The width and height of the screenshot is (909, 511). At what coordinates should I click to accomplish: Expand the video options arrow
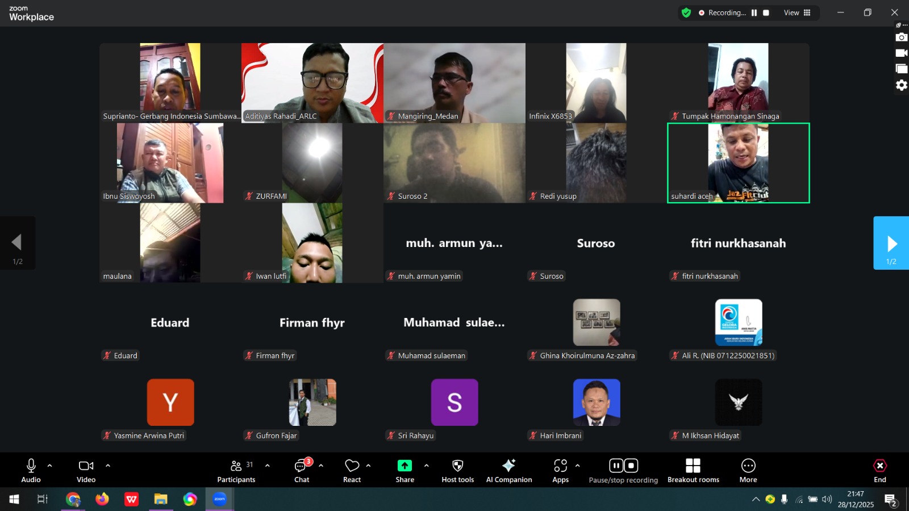coord(108,466)
